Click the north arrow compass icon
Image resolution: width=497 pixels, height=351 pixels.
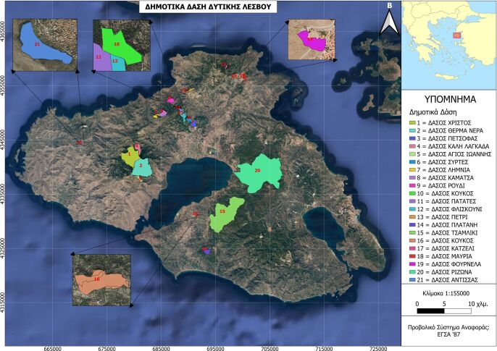pos(390,20)
